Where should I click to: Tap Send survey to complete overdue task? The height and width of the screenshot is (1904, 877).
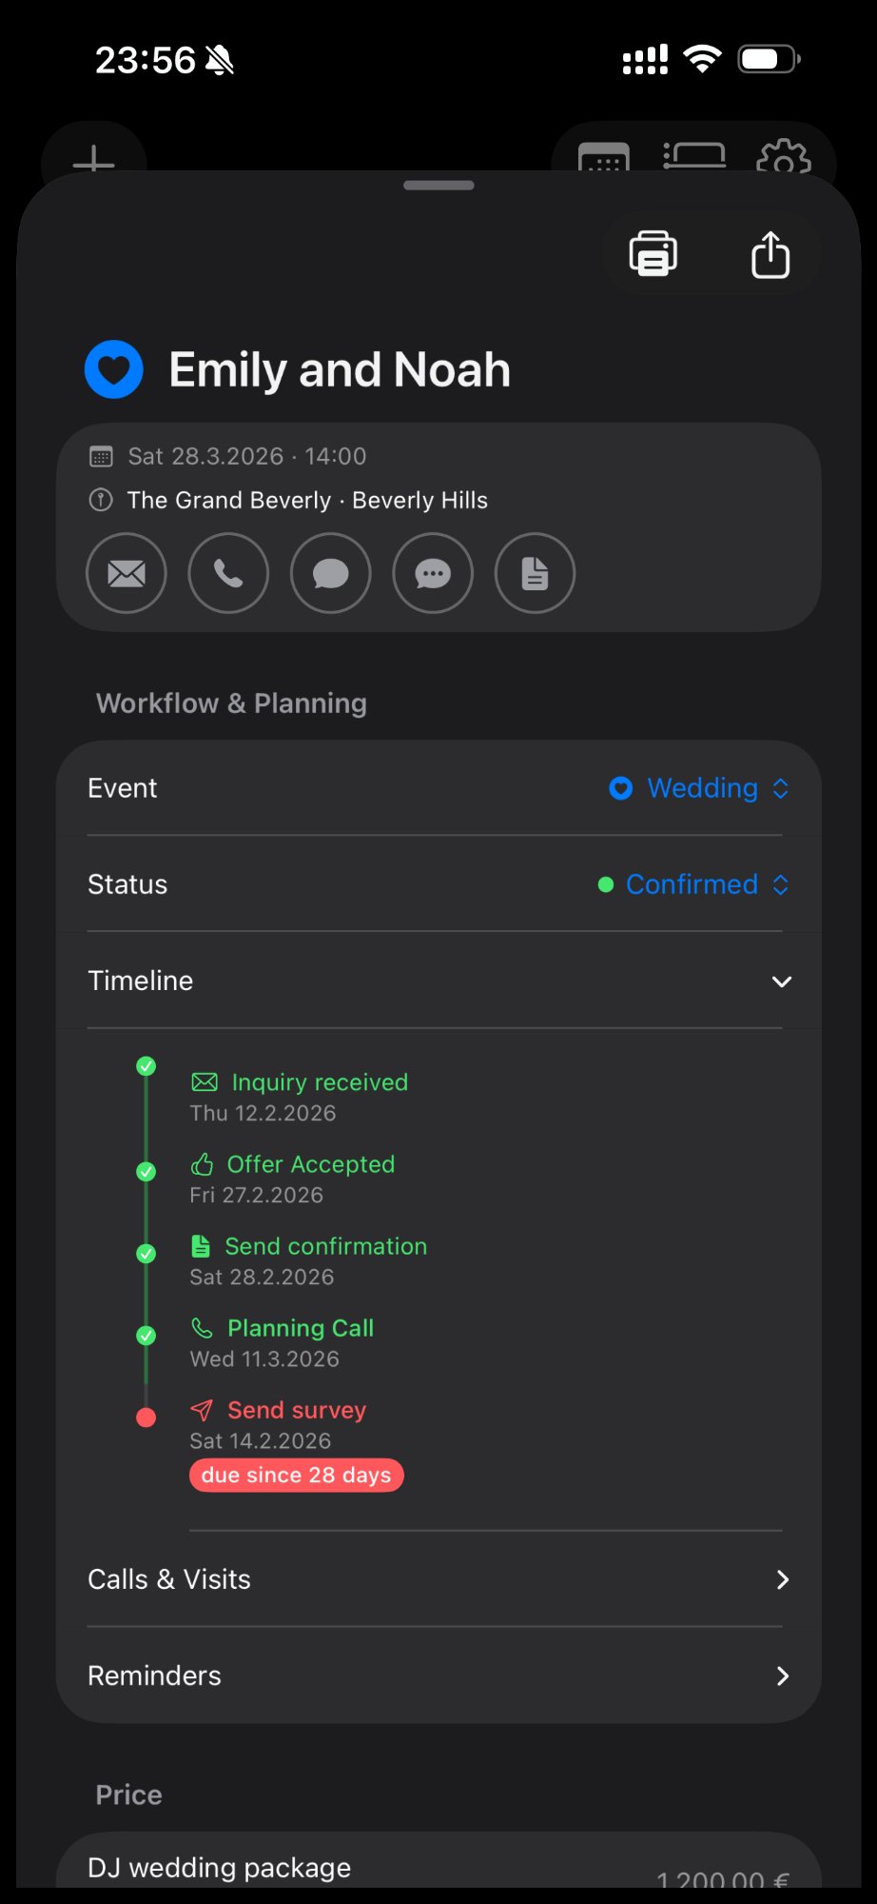click(x=295, y=1410)
